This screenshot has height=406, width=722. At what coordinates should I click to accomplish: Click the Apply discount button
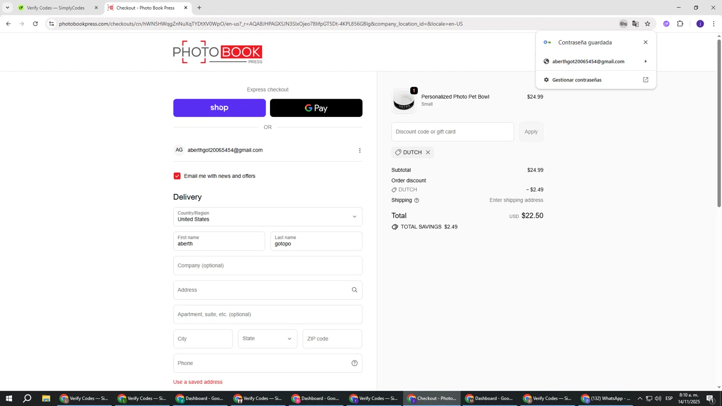coord(531,132)
